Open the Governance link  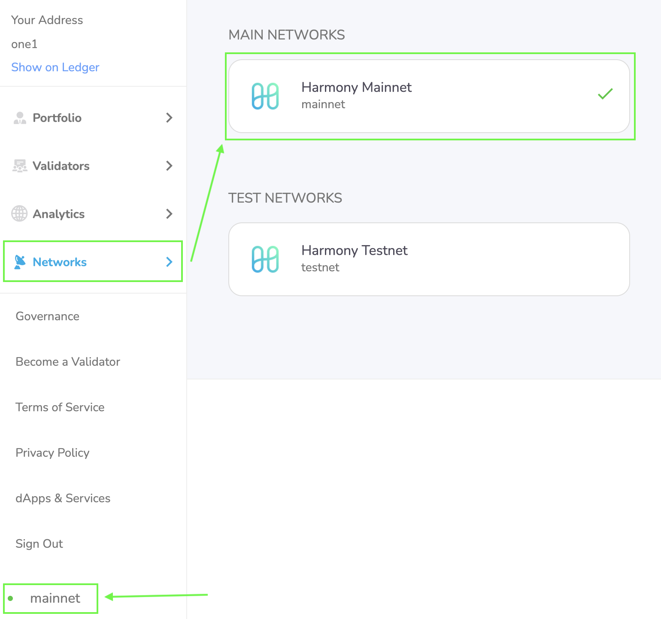point(48,316)
